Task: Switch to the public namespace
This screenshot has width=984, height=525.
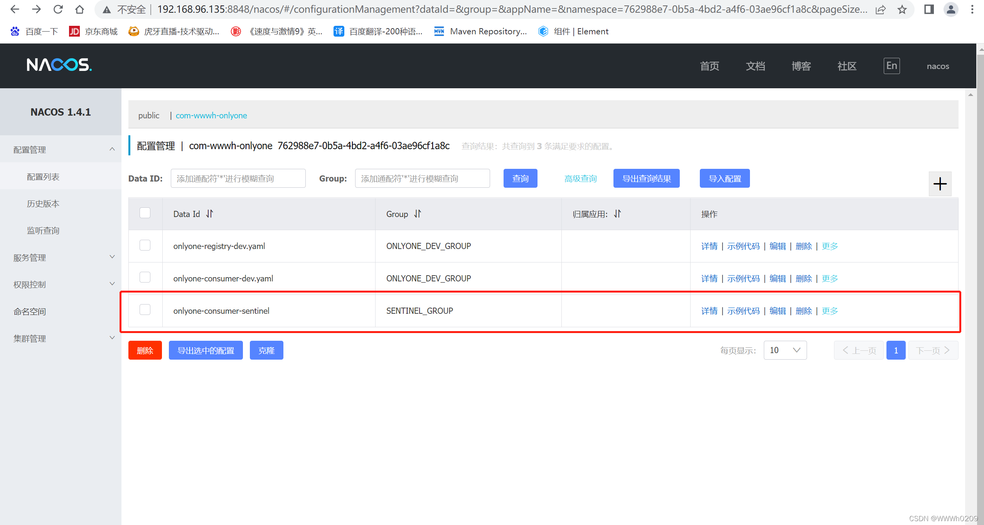Action: [149, 115]
